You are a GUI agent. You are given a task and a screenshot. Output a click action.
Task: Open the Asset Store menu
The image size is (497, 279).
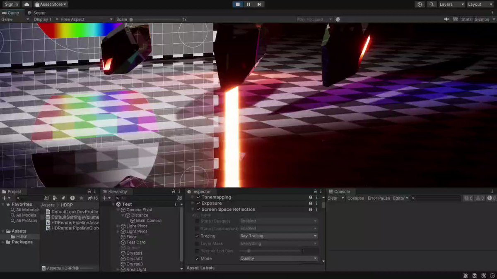(x=51, y=4)
